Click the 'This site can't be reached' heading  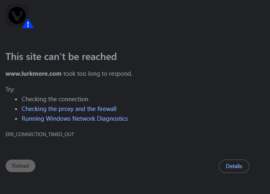(x=61, y=57)
